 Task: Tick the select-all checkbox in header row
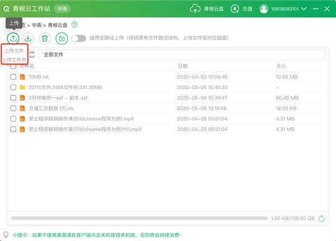[13, 66]
